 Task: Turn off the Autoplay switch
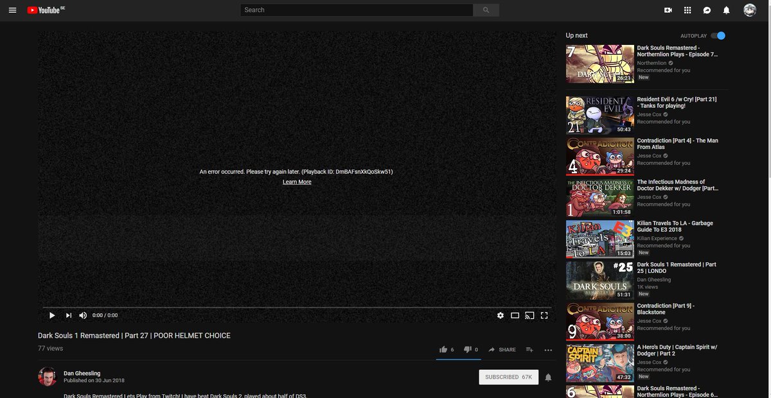pyautogui.click(x=718, y=36)
